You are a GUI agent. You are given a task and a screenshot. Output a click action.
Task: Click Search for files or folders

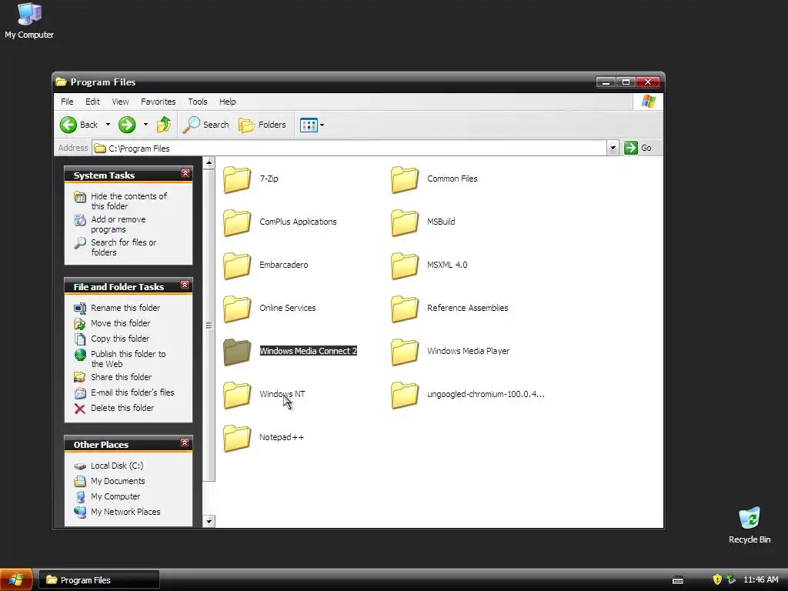pos(115,247)
